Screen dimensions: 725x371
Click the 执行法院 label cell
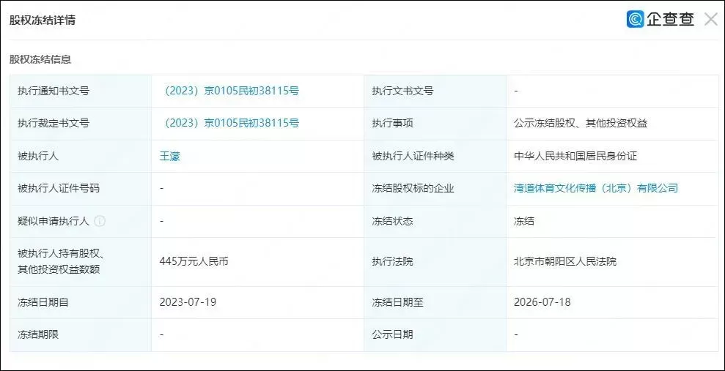[435, 262]
